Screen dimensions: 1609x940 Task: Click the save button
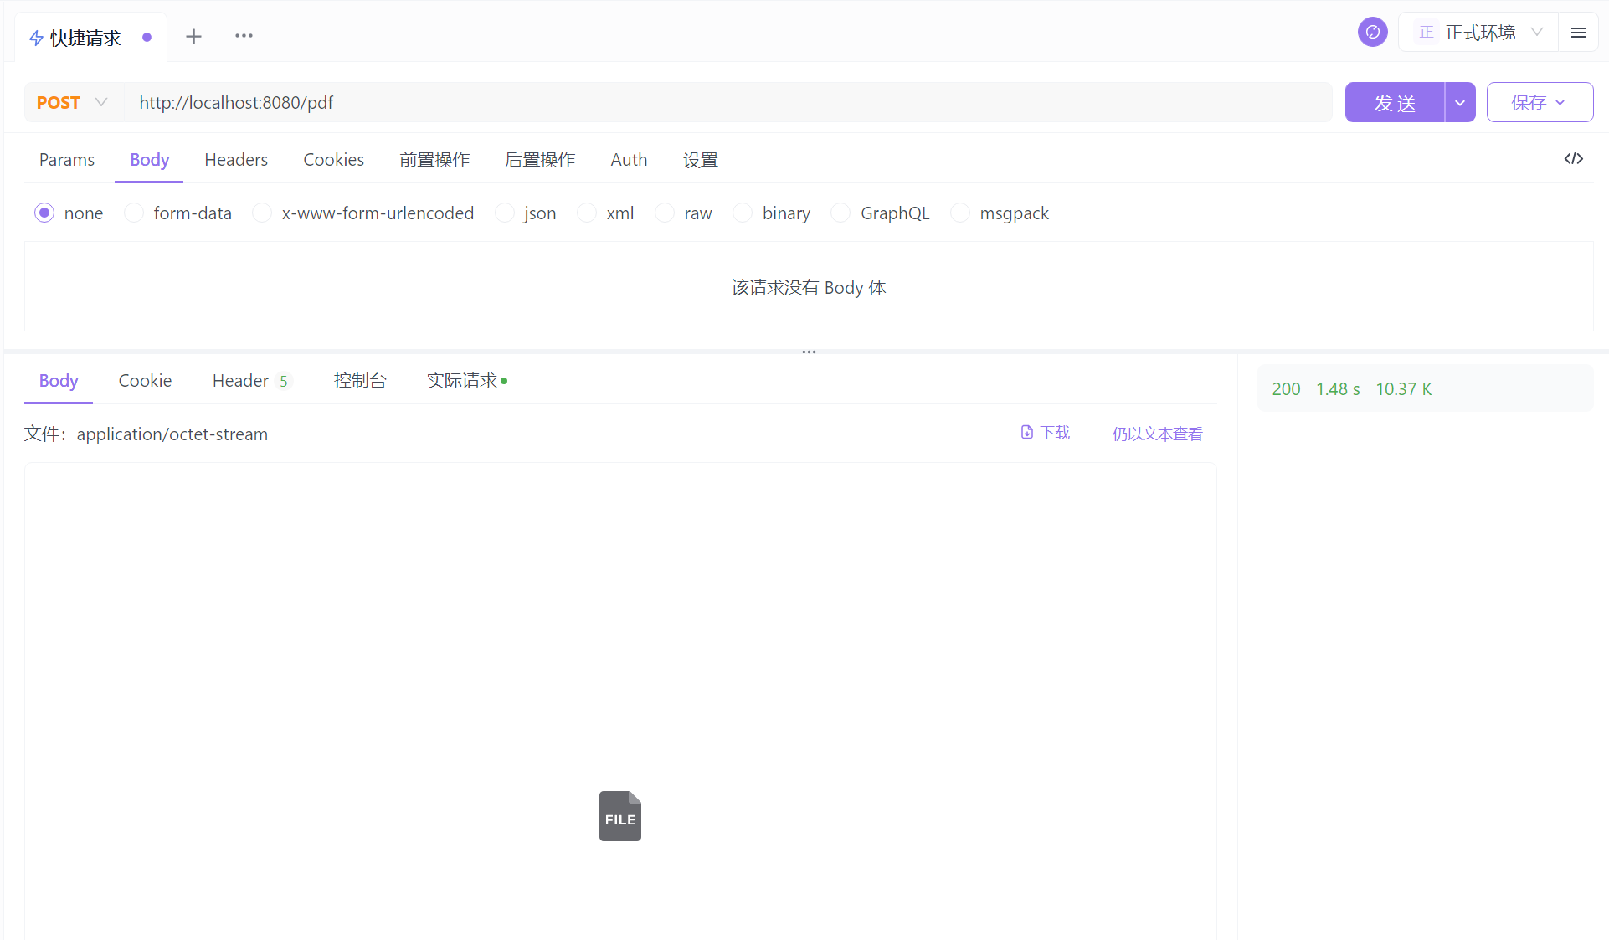(1539, 103)
